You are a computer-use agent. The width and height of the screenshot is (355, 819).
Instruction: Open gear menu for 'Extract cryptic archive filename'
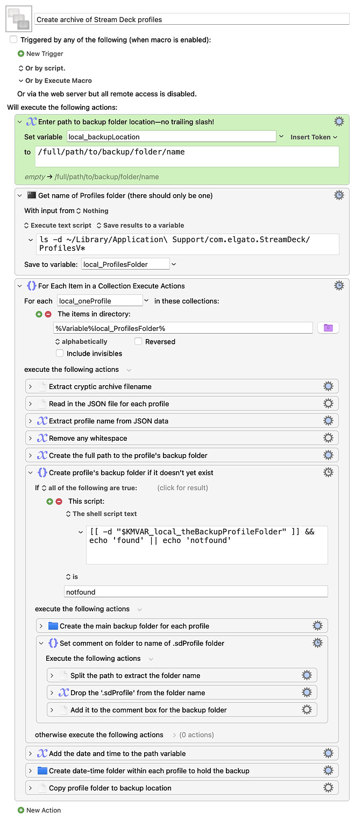(328, 386)
